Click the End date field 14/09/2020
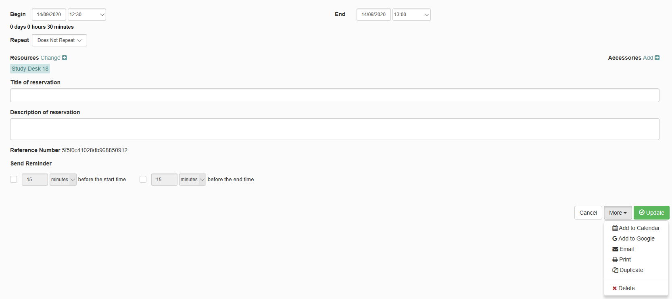The width and height of the screenshot is (672, 299). click(374, 15)
